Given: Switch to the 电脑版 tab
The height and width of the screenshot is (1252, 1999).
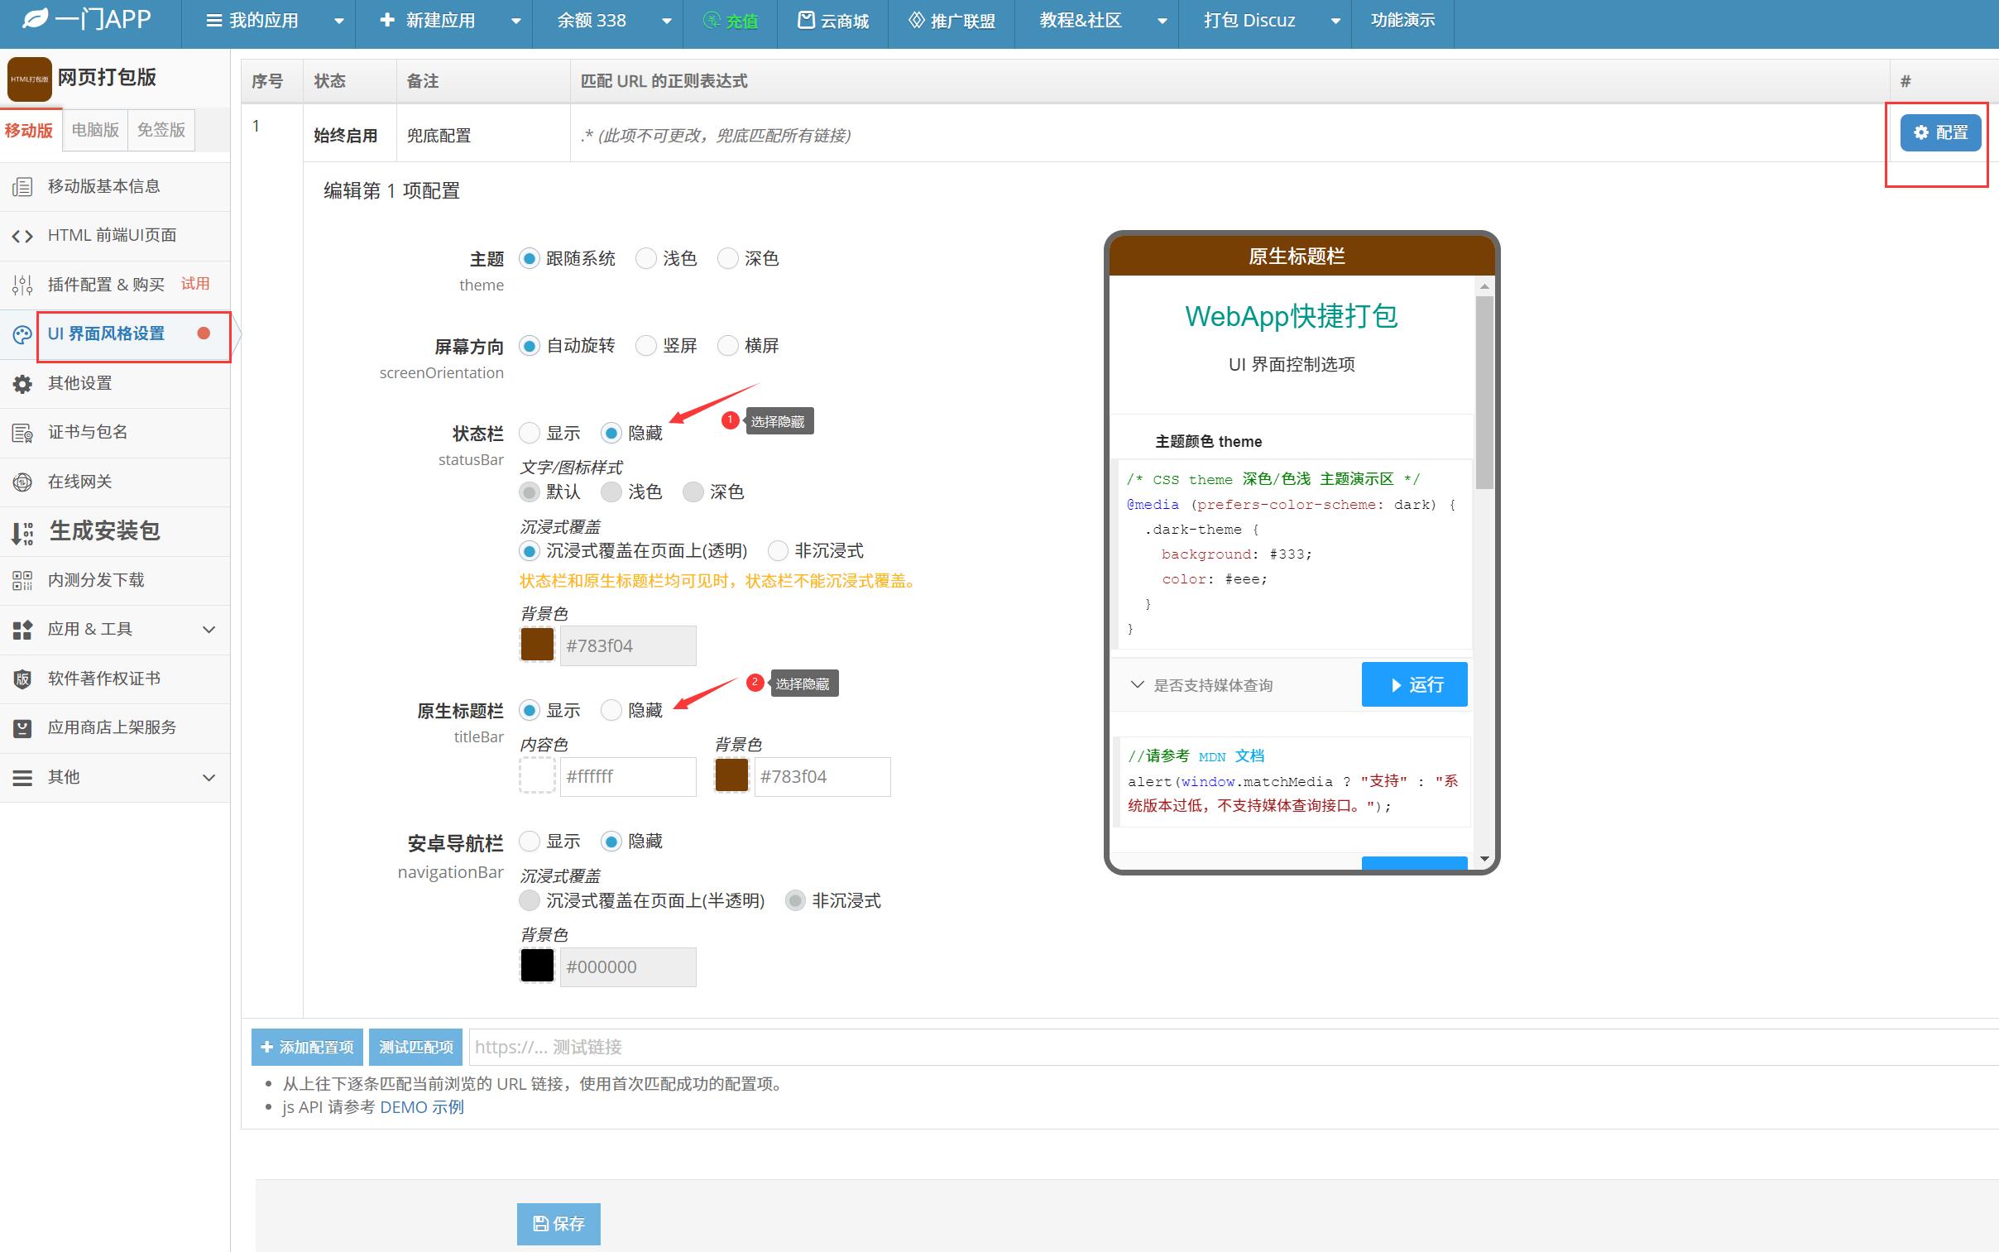Looking at the screenshot, I should (x=95, y=130).
